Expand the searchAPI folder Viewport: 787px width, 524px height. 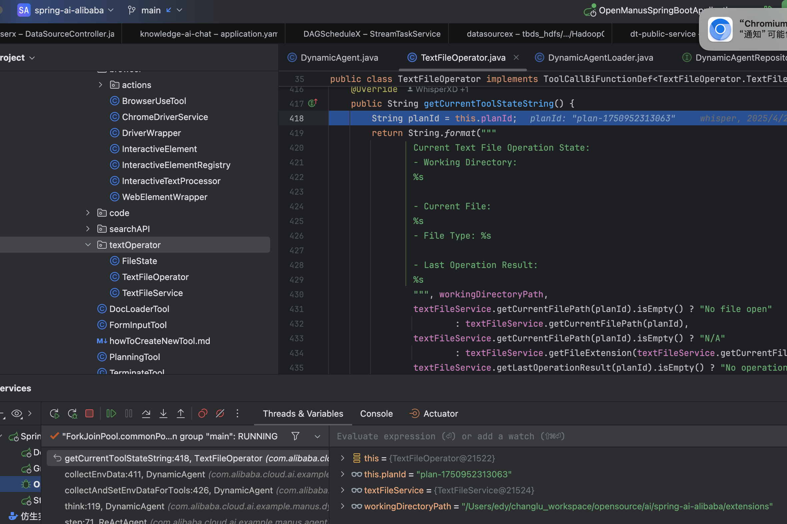click(88, 229)
